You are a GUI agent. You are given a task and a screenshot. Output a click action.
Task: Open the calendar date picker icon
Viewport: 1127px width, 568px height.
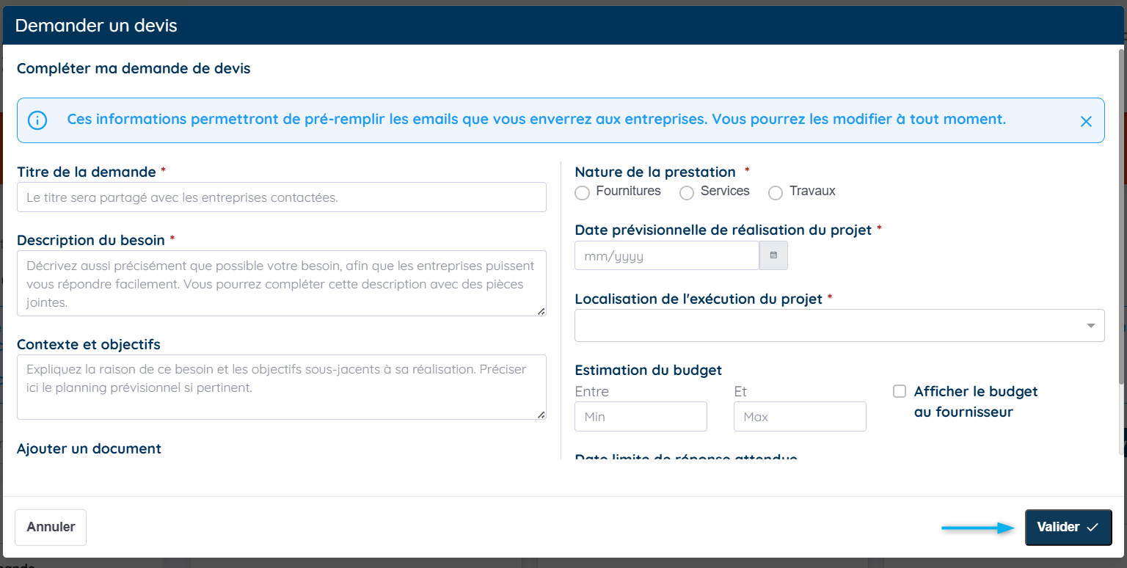tap(773, 255)
